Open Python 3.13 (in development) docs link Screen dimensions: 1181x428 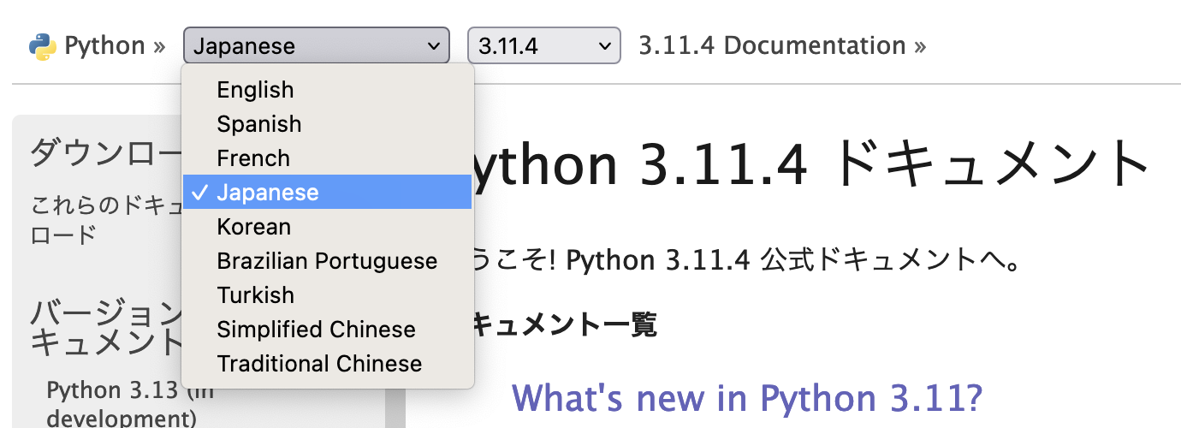click(122, 404)
